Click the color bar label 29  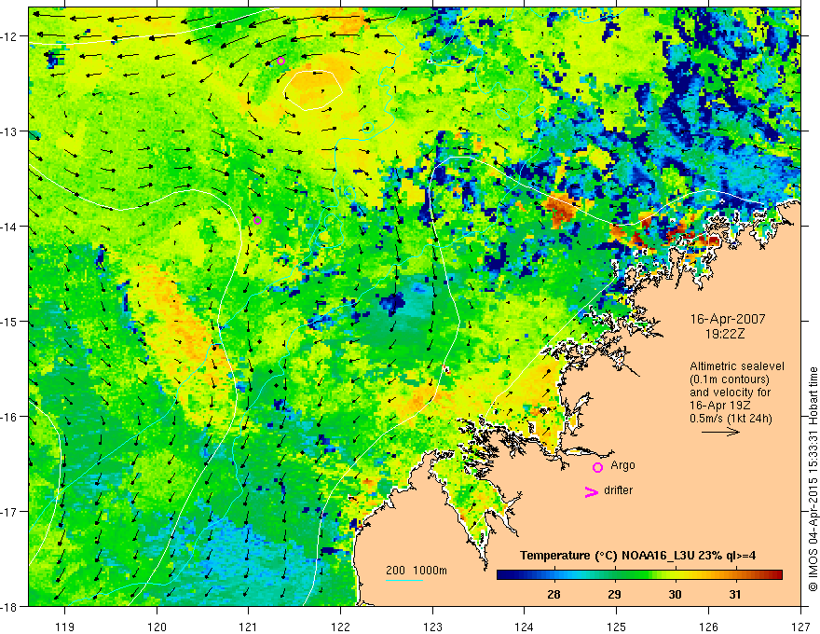(614, 594)
